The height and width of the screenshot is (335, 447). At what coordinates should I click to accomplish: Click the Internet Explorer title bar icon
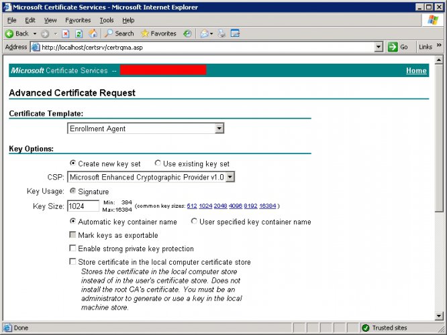coord(7,7)
